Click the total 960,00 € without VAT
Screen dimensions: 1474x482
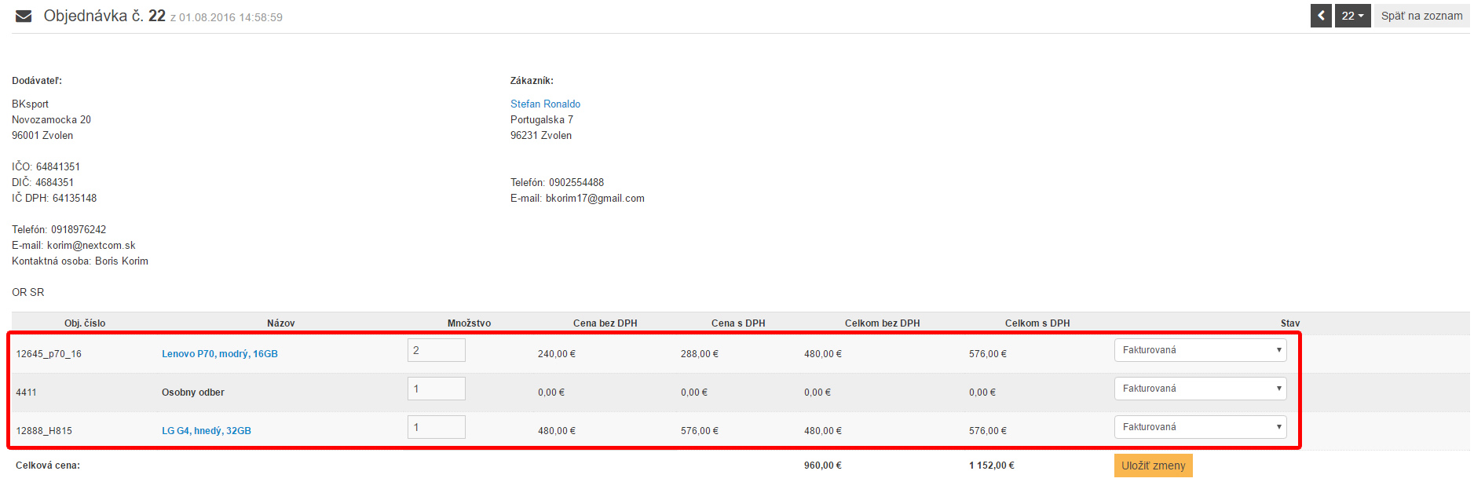tap(823, 466)
